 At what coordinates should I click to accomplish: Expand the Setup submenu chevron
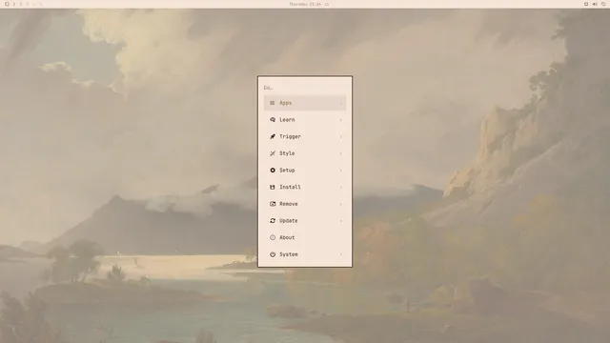tap(341, 171)
